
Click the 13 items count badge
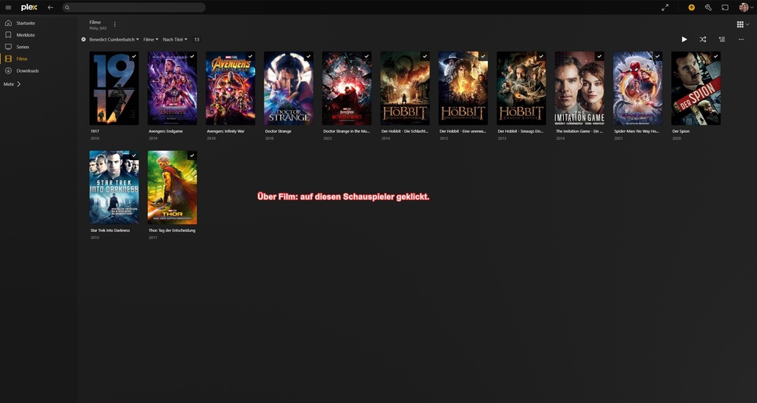coord(196,40)
